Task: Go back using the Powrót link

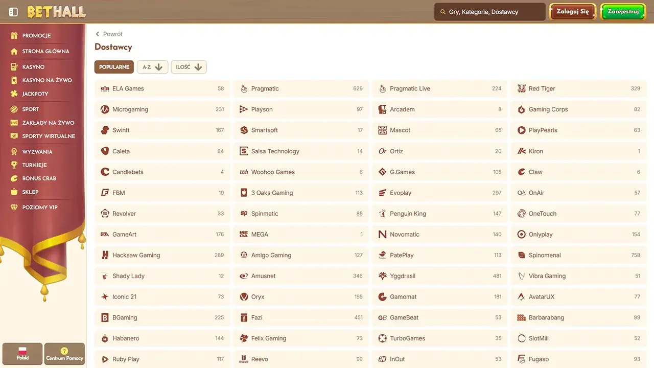Action: pyautogui.click(x=109, y=34)
